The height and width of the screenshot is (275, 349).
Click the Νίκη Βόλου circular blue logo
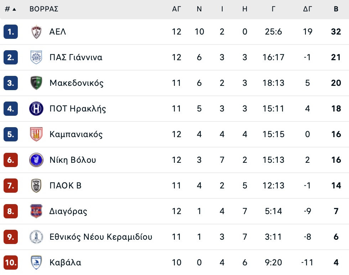[36, 160]
